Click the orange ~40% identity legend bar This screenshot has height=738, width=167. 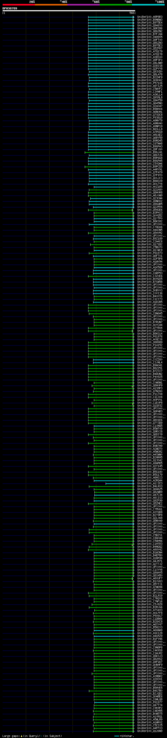tap(51, 5)
